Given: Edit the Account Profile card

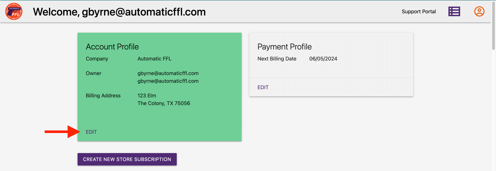Looking at the screenshot, I should coord(91,132).
